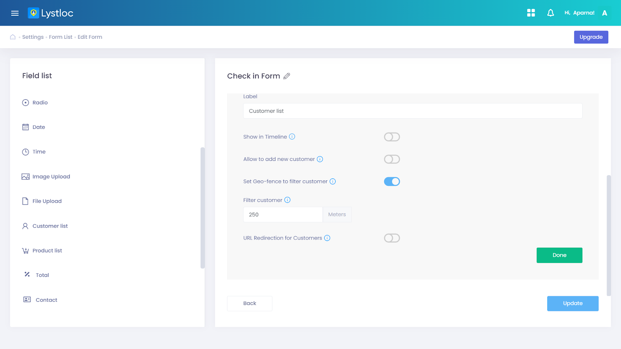Add the Contact field label
This screenshot has height=349, width=621.
47,300
